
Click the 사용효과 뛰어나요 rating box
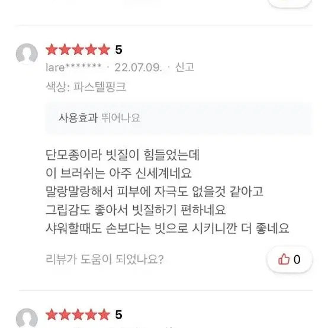coord(179,118)
